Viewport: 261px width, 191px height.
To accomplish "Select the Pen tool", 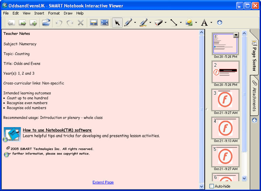I will (128, 23).
